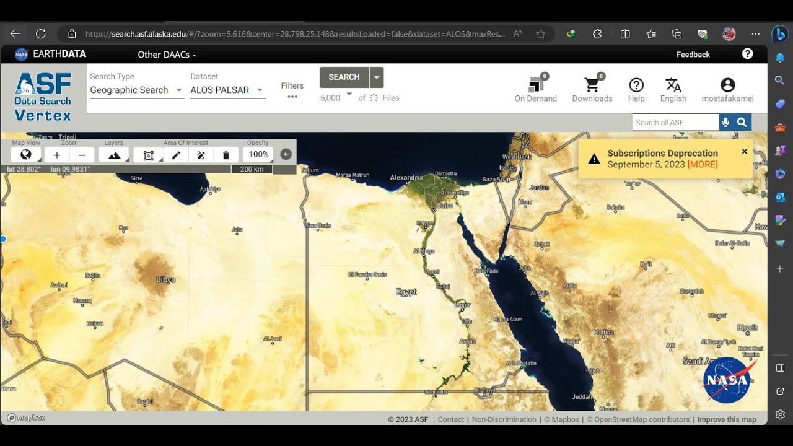Click the ASF Vertex logo
The width and height of the screenshot is (793, 446).
[x=43, y=96]
